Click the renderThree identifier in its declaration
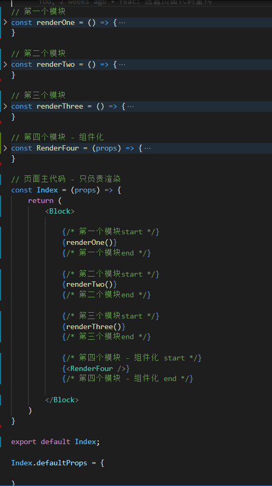 point(60,107)
